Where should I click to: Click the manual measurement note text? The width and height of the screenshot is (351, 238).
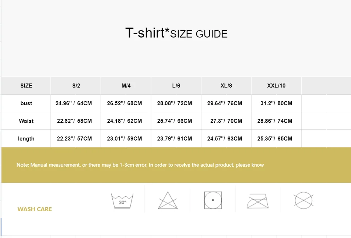click(140, 165)
